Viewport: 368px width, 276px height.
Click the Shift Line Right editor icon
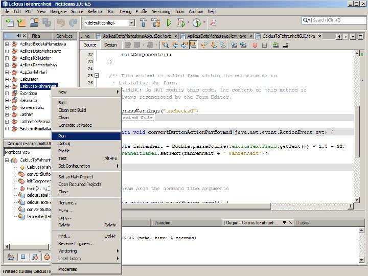pyautogui.click(x=243, y=45)
